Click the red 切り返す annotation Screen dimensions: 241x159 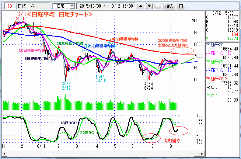172,140
